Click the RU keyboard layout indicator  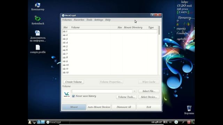pyautogui.click(x=166, y=122)
